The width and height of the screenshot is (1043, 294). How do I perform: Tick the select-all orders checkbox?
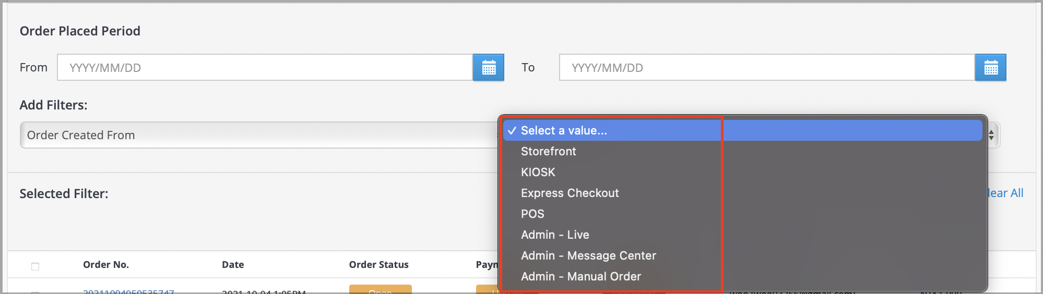click(x=35, y=266)
